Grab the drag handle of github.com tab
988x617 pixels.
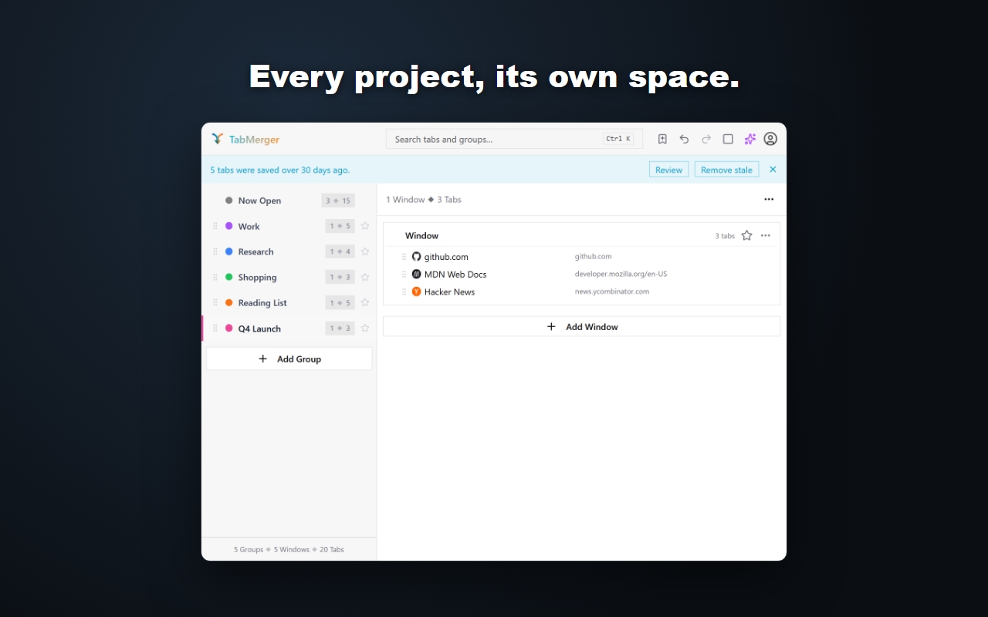tap(404, 257)
